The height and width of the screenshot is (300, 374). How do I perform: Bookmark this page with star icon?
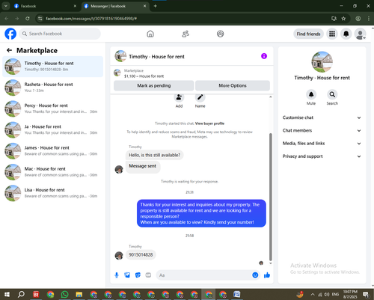click(343, 19)
